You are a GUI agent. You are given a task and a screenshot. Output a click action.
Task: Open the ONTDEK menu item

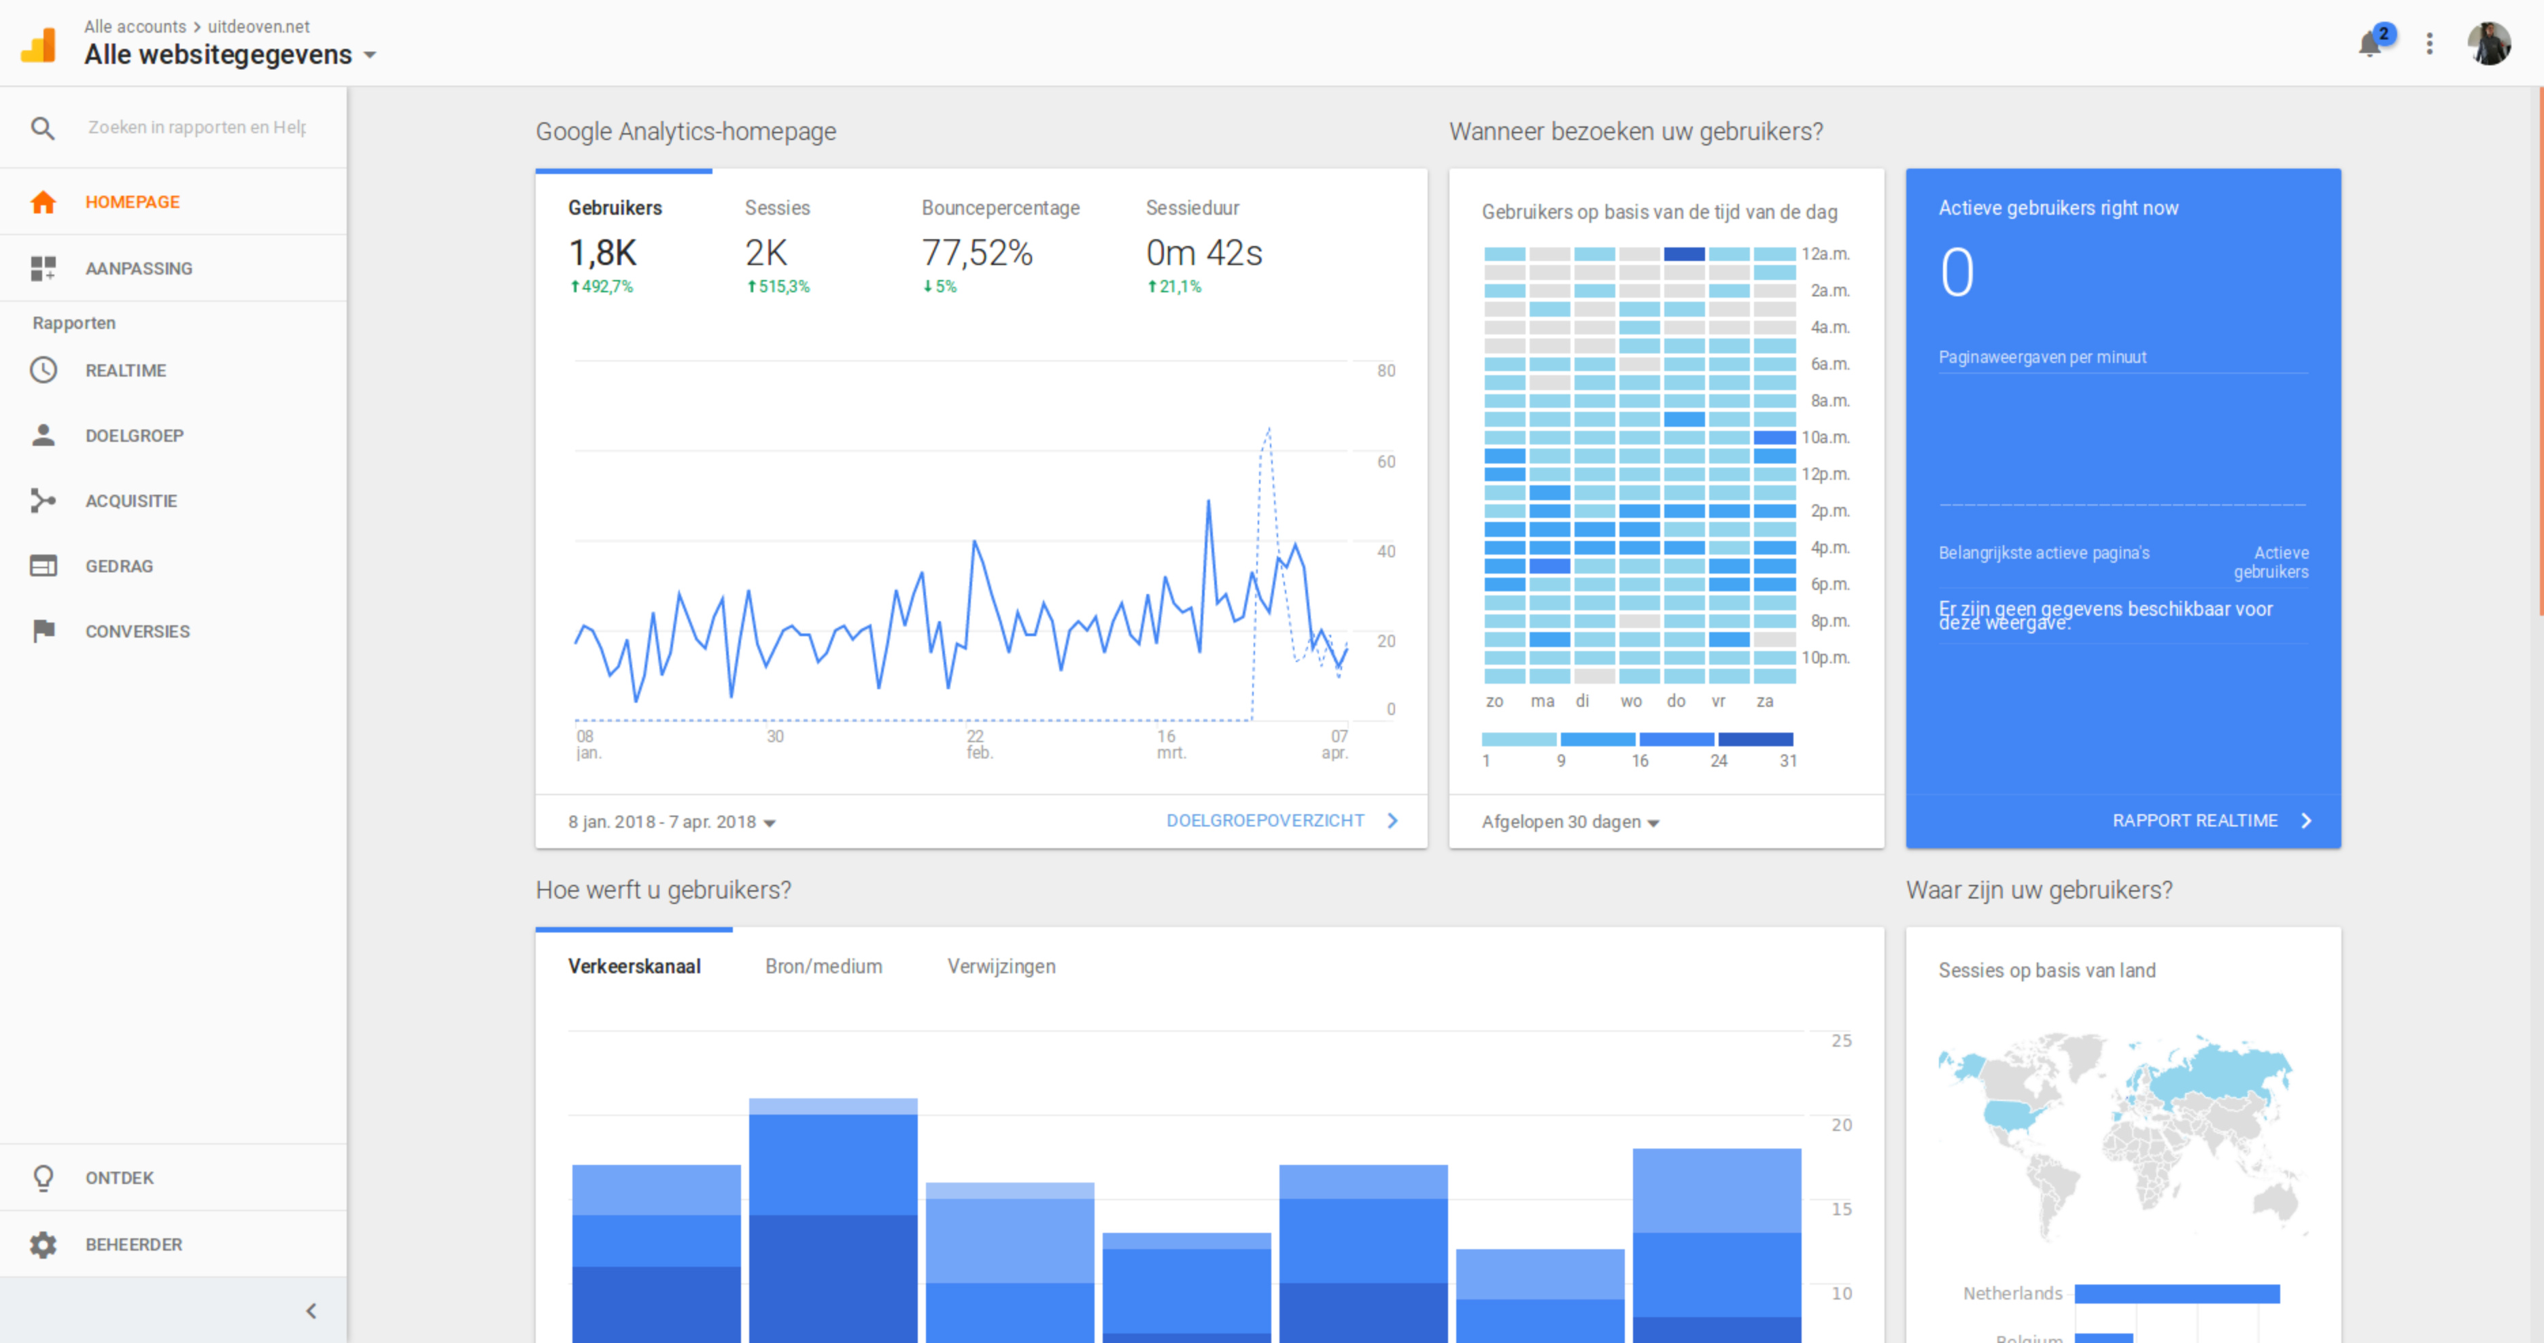pyautogui.click(x=173, y=1178)
